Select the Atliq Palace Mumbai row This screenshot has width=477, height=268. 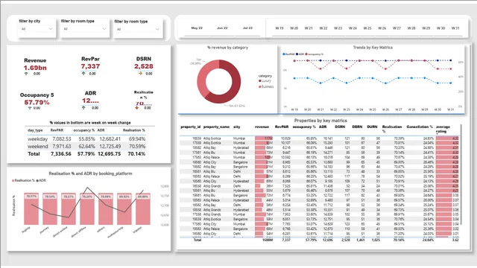(x=320, y=157)
